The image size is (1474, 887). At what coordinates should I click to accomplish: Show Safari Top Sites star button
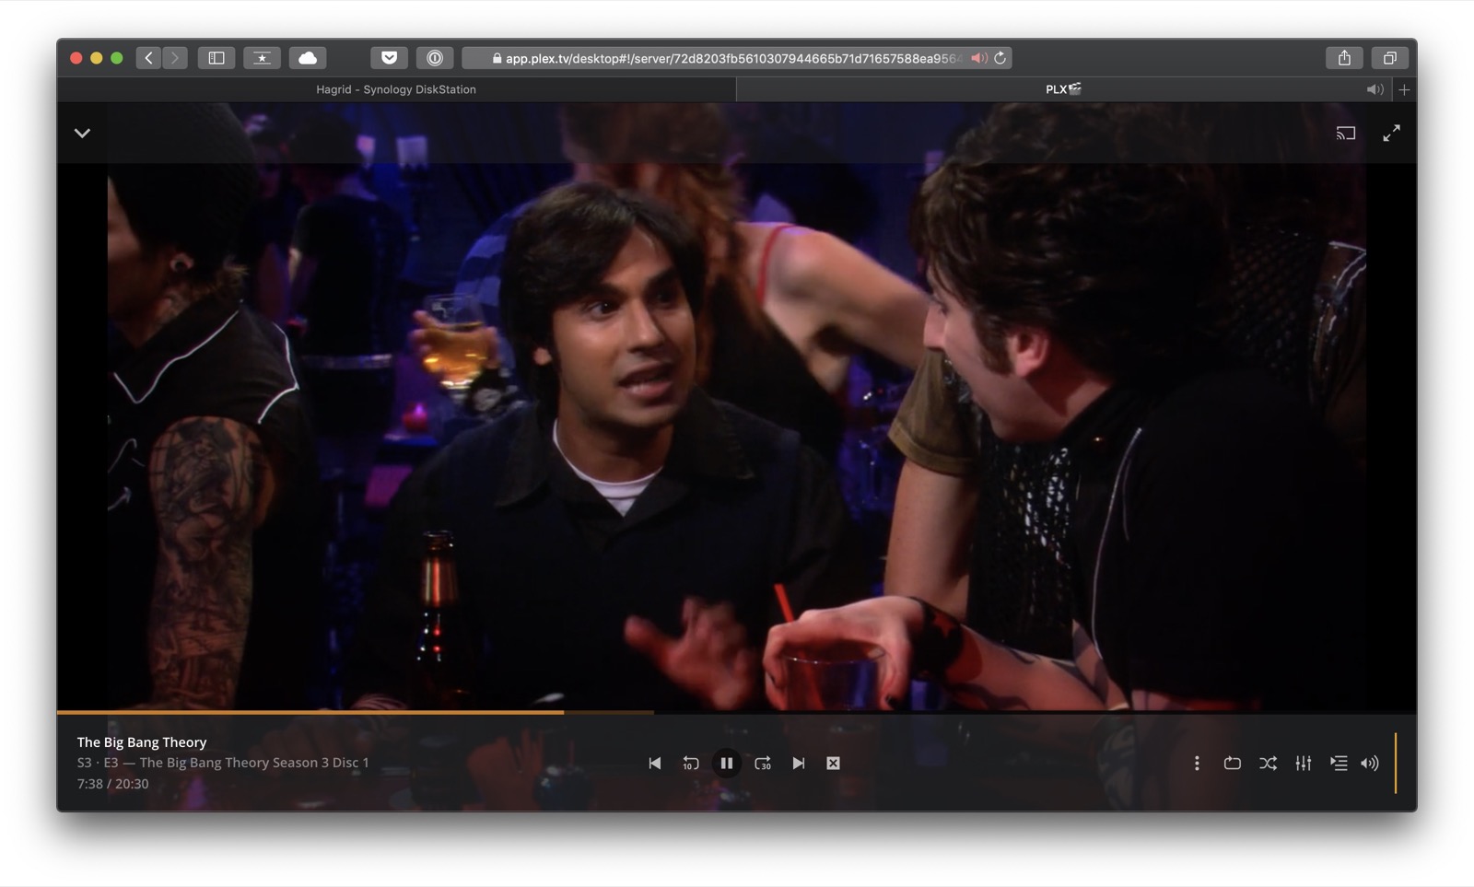click(x=262, y=58)
